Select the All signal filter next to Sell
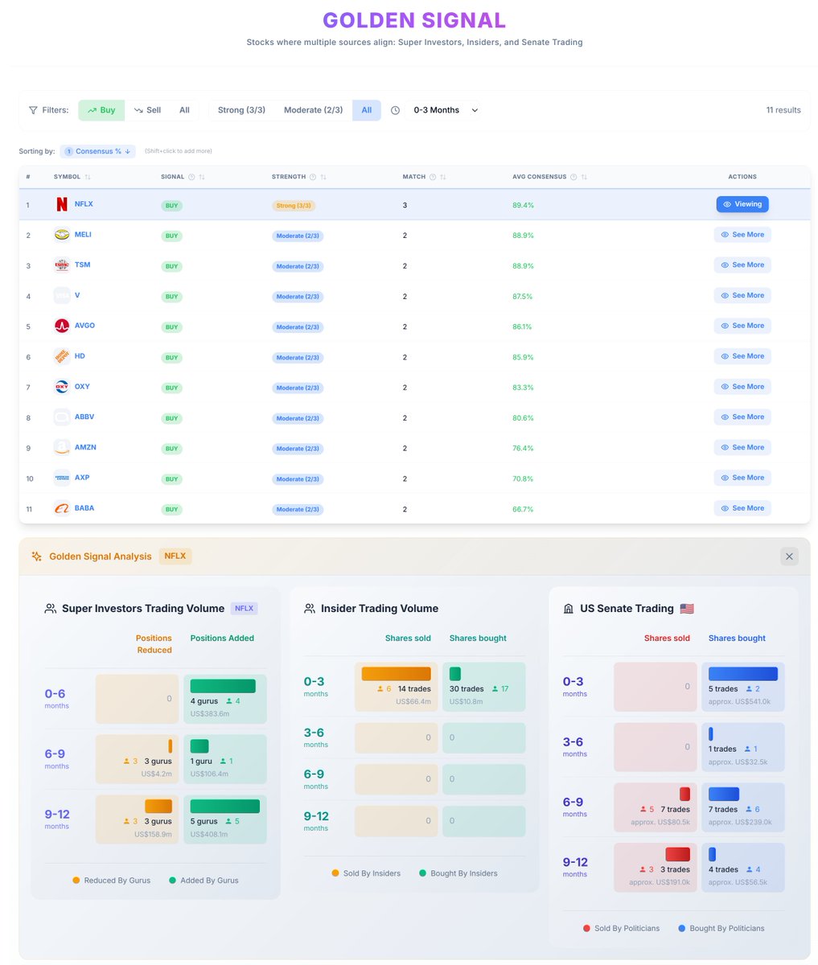This screenshot has height=965, width=818. (x=184, y=110)
